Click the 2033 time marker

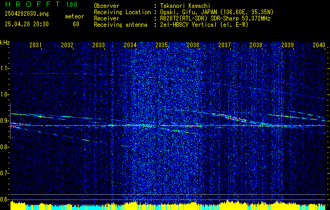(x=99, y=45)
